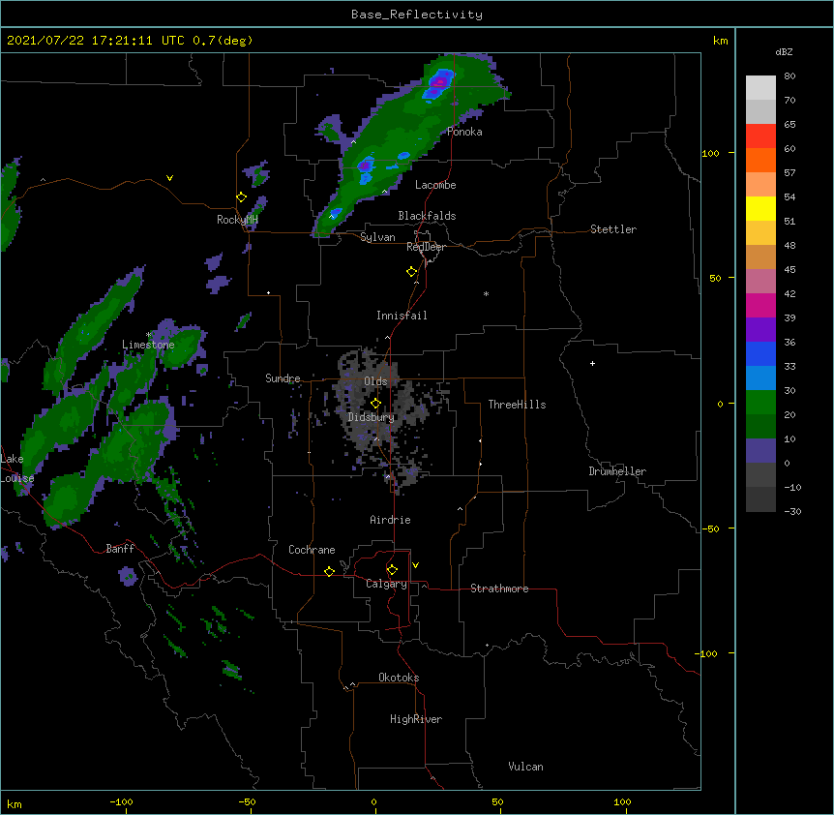This screenshot has width=834, height=815.
Task: Pick the bright yellow 54 dBZ legend swatch
Action: pos(760,208)
